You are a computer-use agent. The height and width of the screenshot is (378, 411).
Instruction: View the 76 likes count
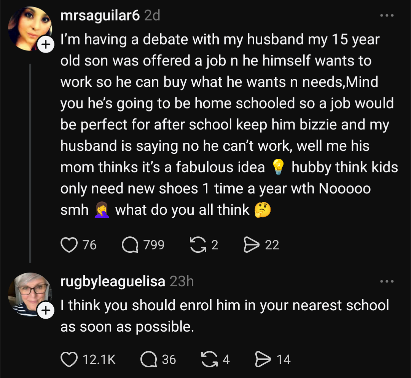[x=89, y=245]
